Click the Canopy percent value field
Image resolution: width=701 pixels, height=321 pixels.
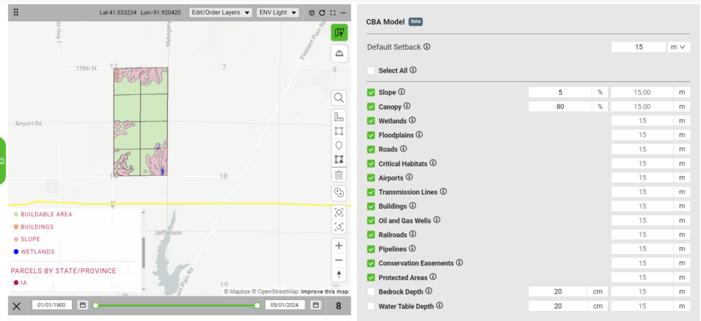(560, 107)
